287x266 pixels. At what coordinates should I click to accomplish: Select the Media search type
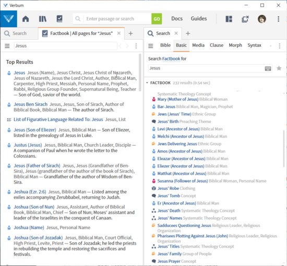198,45
